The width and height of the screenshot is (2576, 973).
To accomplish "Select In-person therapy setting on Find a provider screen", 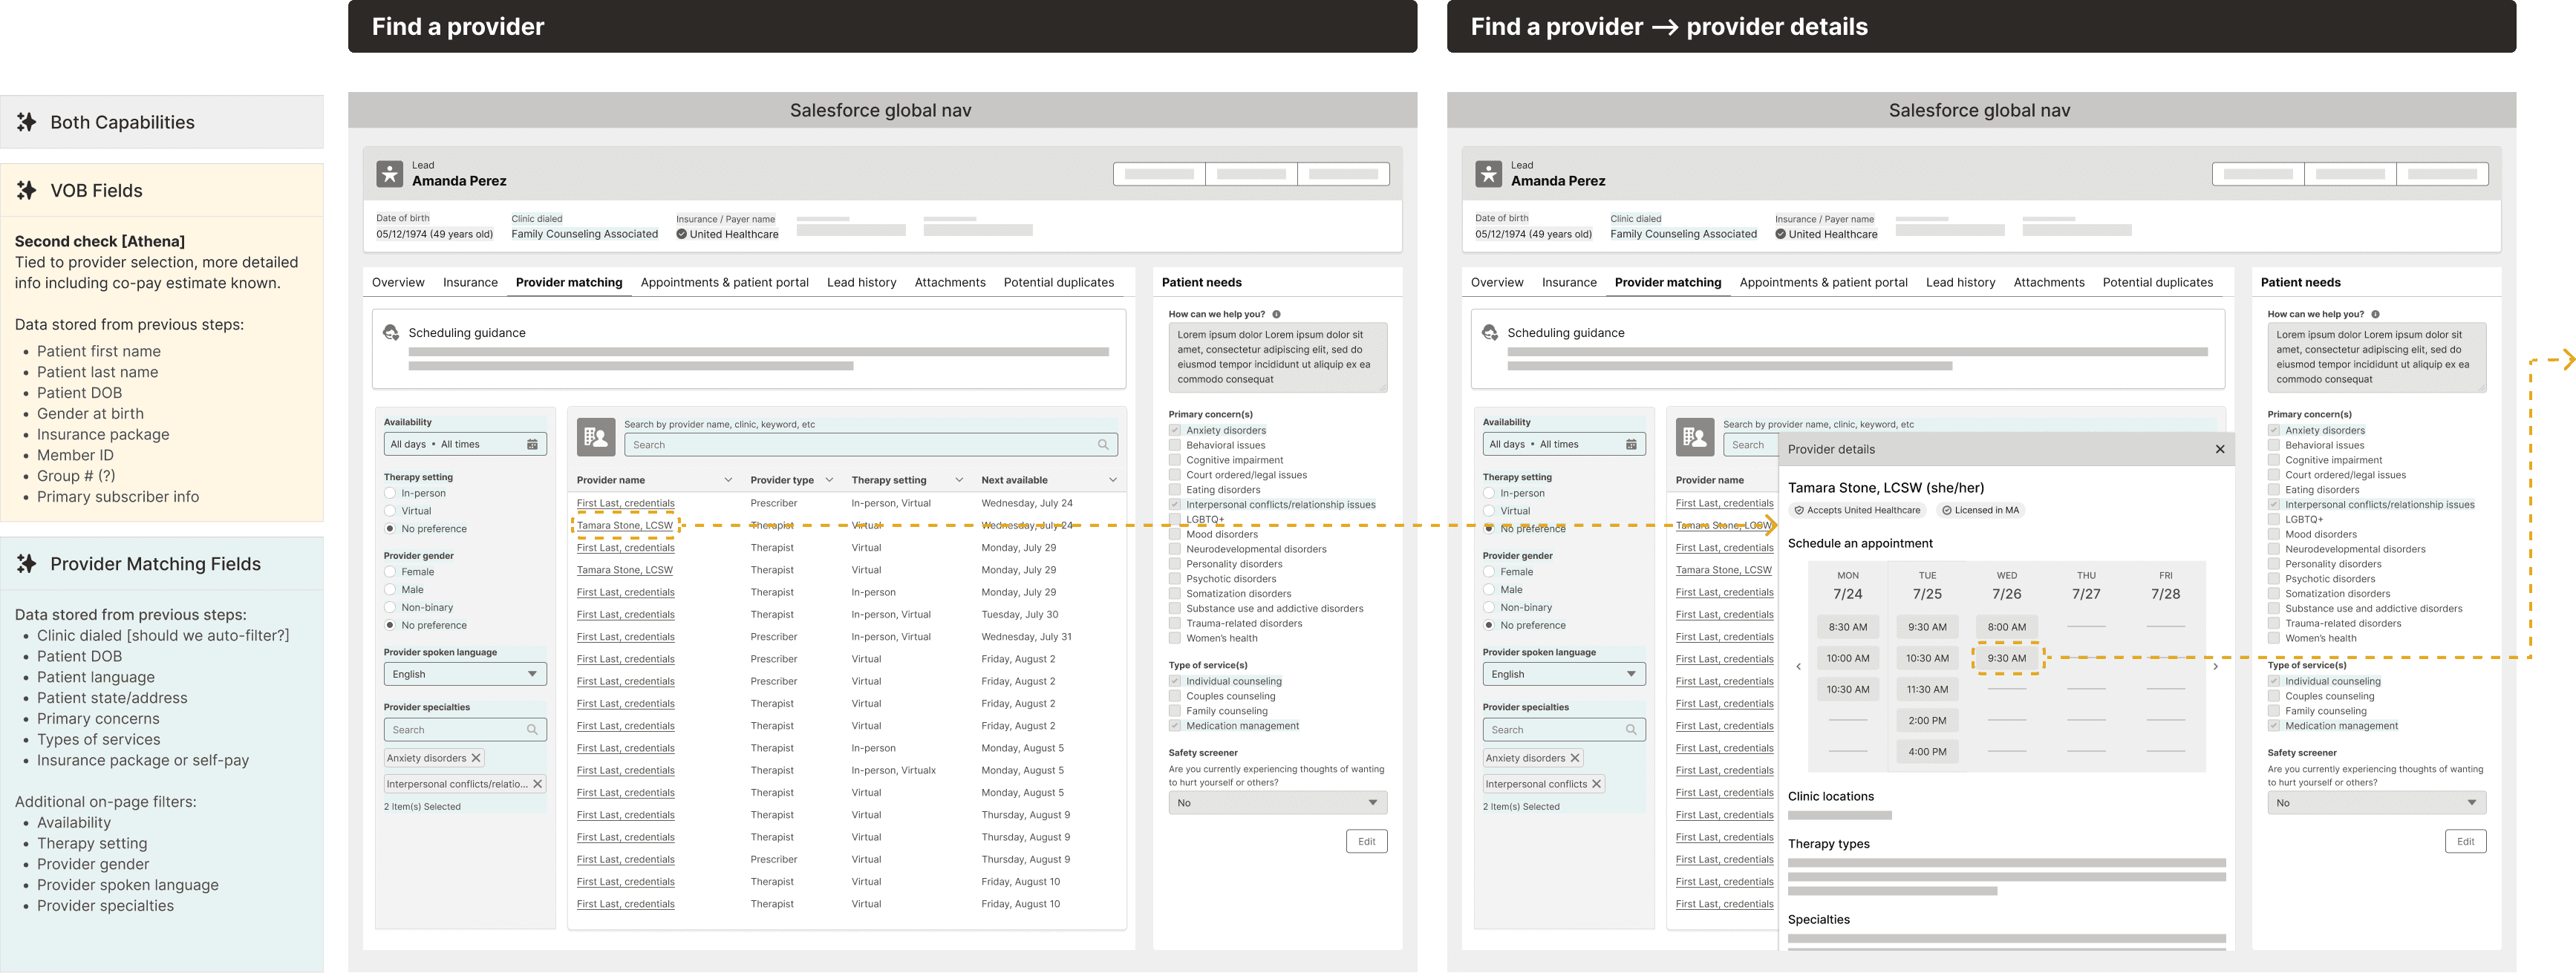I will [390, 494].
